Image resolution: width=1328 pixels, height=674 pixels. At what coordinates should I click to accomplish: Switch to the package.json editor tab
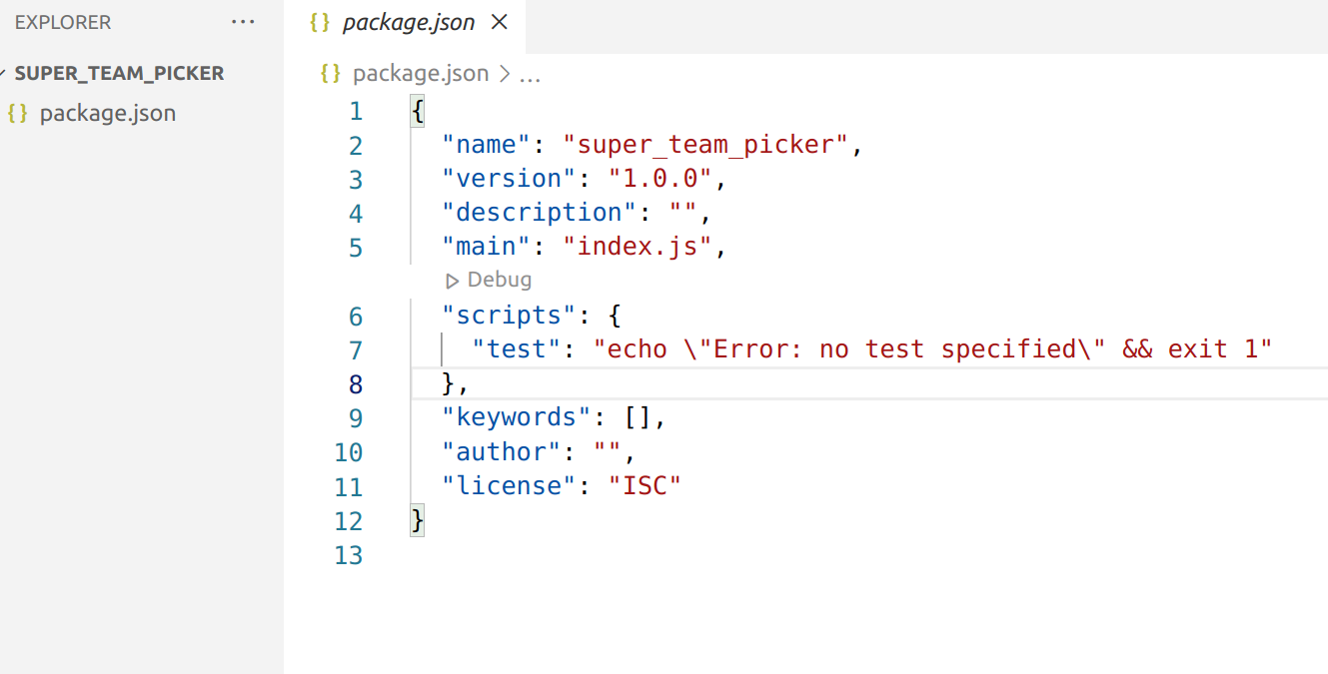pos(409,22)
